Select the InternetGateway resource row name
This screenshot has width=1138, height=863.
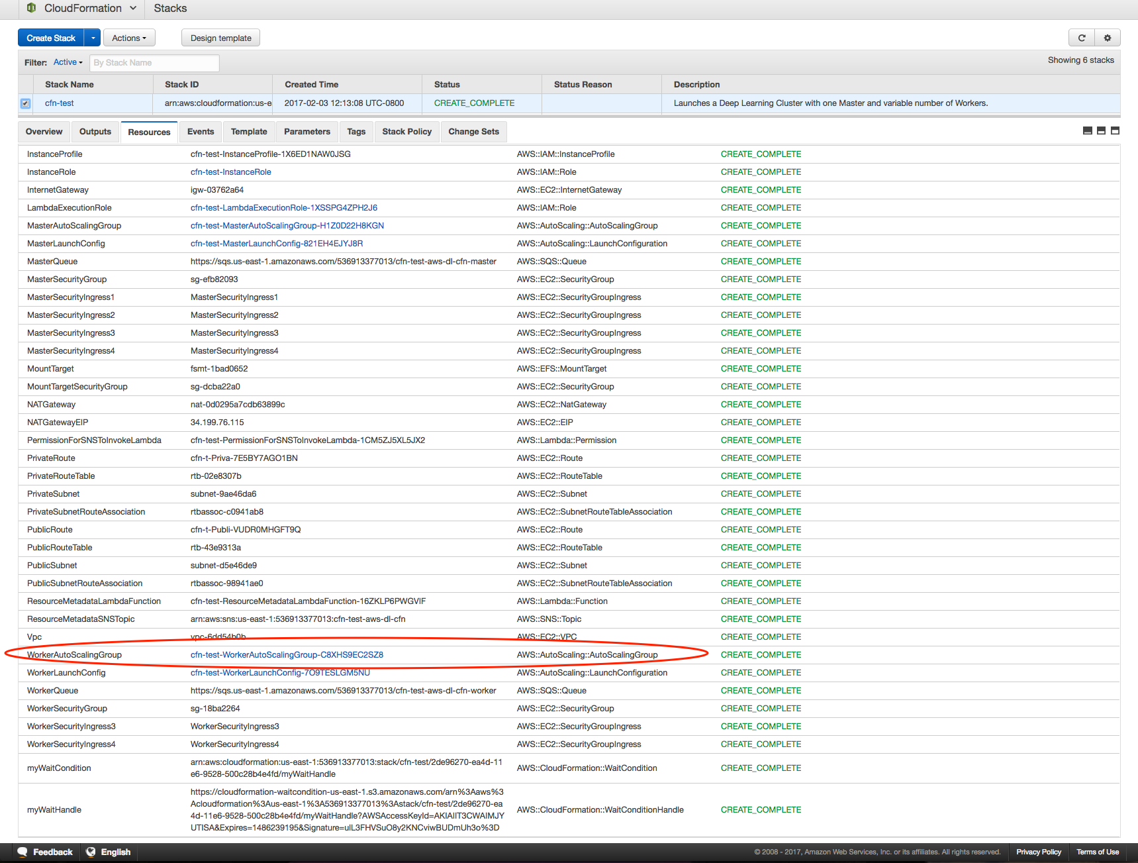[x=58, y=190]
